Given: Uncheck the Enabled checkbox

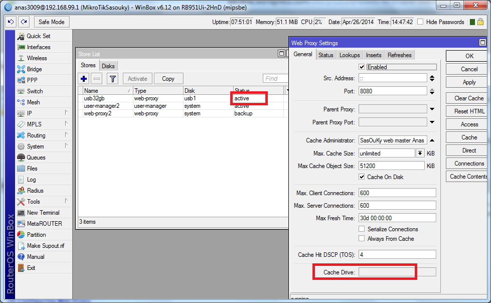Looking at the screenshot, I should [x=362, y=67].
